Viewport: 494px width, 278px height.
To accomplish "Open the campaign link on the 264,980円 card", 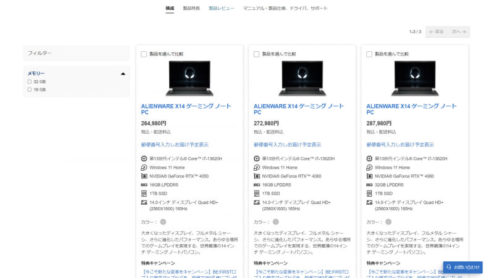I will click(189, 274).
